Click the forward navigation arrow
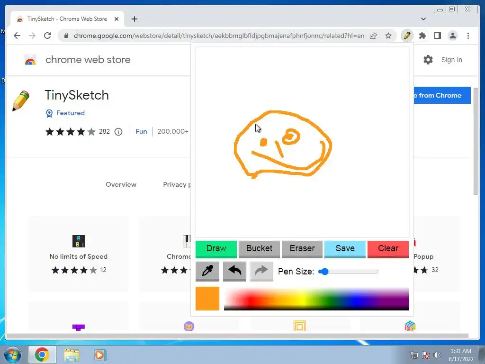This screenshot has width=485, height=364. 32,36
